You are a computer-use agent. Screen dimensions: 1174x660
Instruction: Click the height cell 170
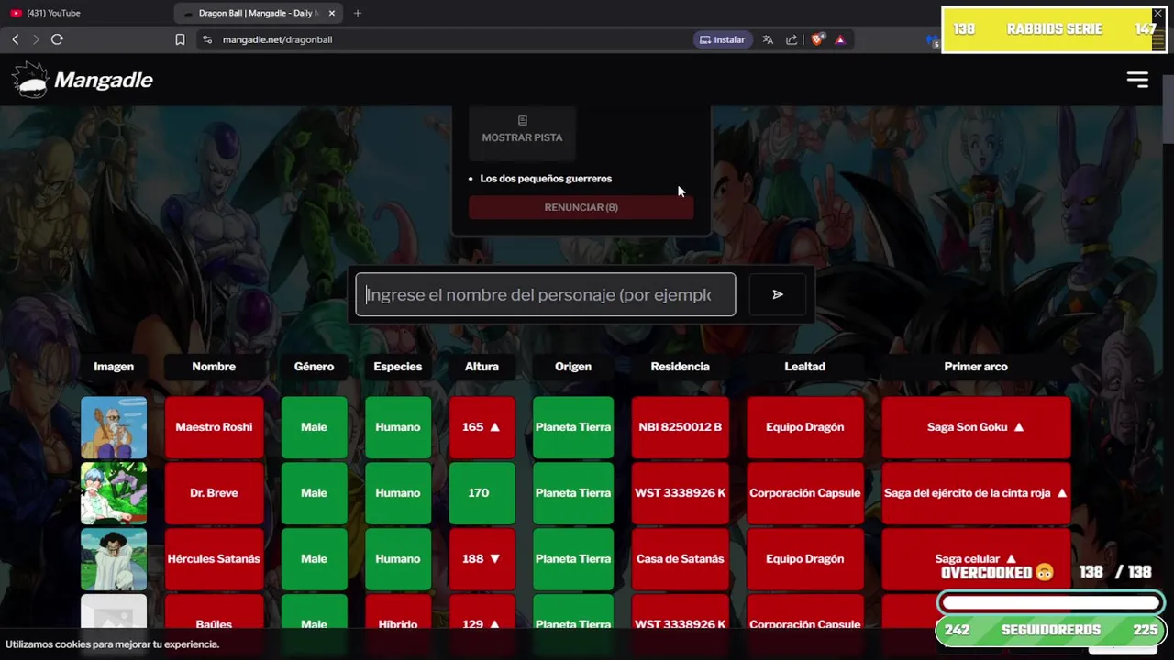(482, 493)
